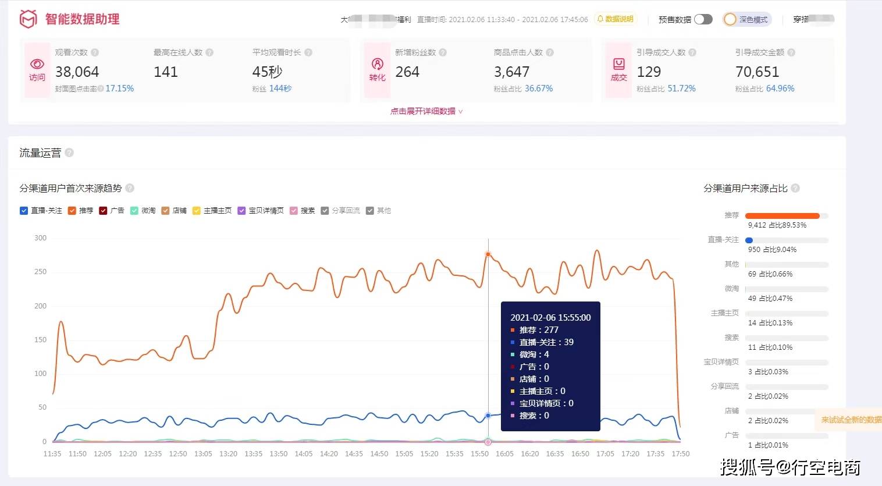Click the 推荐 orange proportion bar
This screenshot has width=882, height=486.
pyautogui.click(x=783, y=216)
